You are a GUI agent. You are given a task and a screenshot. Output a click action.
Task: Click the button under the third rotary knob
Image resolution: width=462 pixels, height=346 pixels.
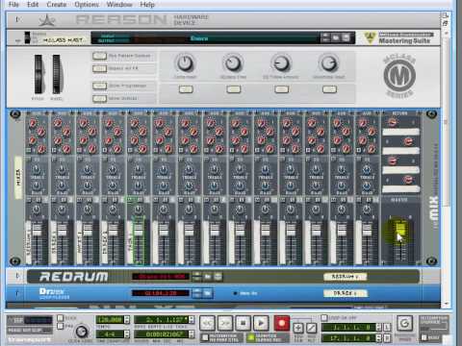point(281,89)
